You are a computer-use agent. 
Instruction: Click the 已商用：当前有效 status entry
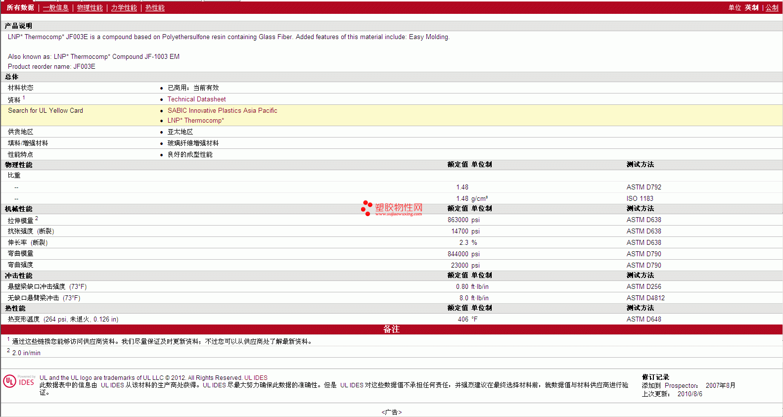(x=193, y=88)
